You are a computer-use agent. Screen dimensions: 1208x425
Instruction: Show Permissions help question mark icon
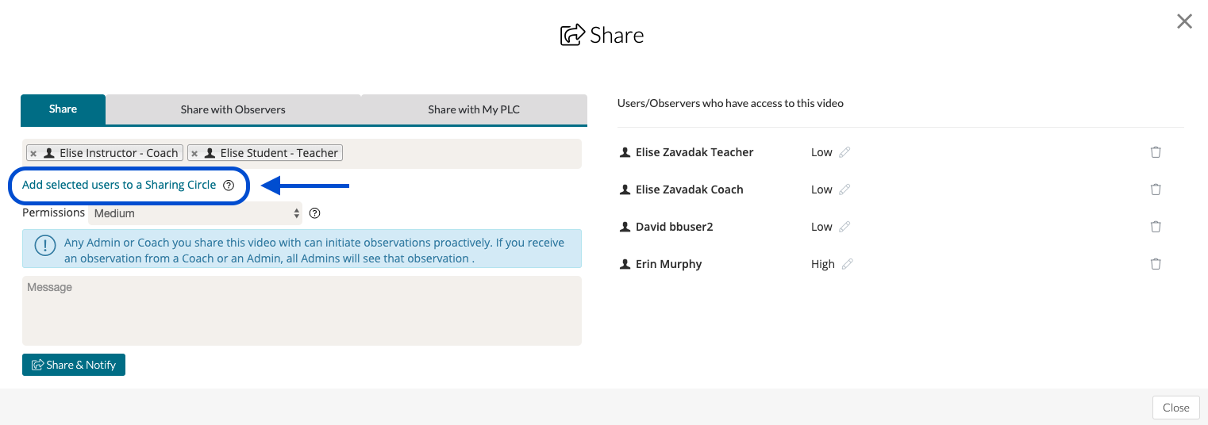(314, 213)
